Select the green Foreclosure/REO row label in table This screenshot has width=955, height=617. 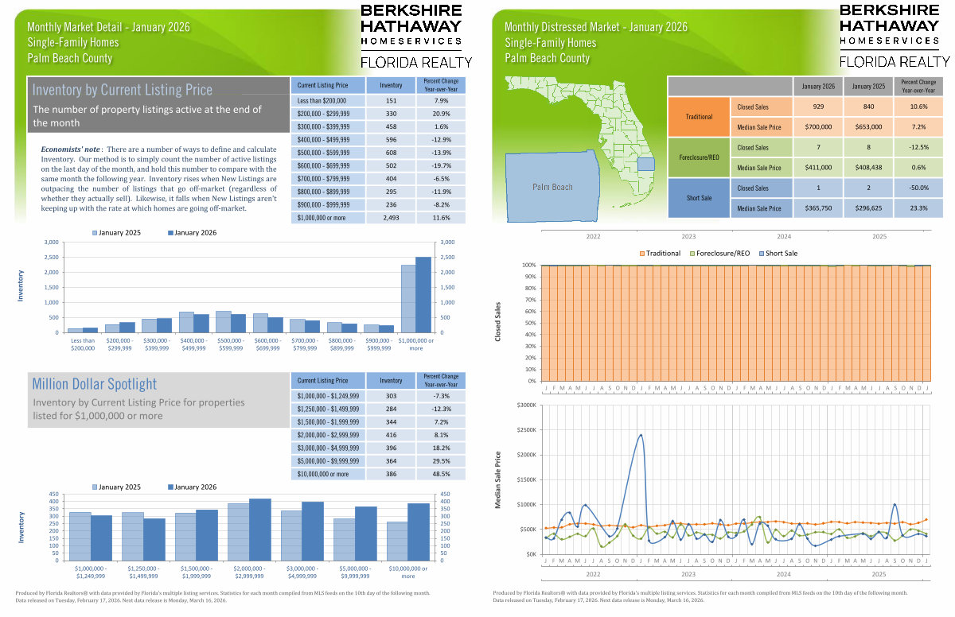click(699, 157)
